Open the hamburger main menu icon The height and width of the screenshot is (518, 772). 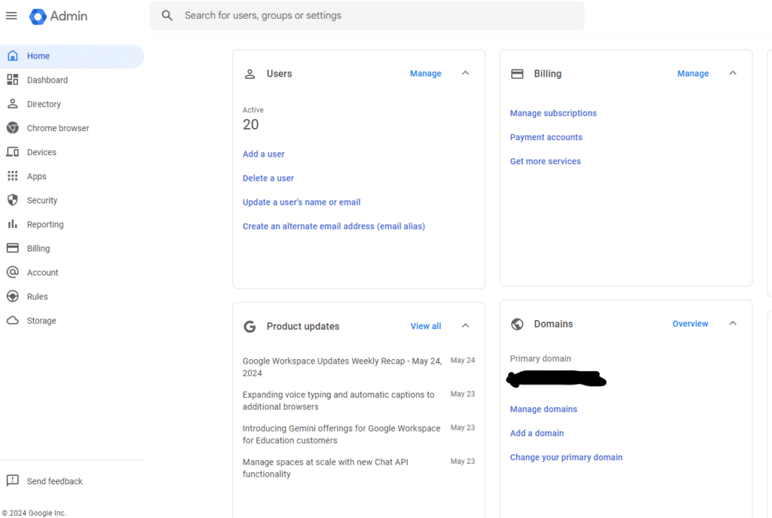[x=11, y=16]
